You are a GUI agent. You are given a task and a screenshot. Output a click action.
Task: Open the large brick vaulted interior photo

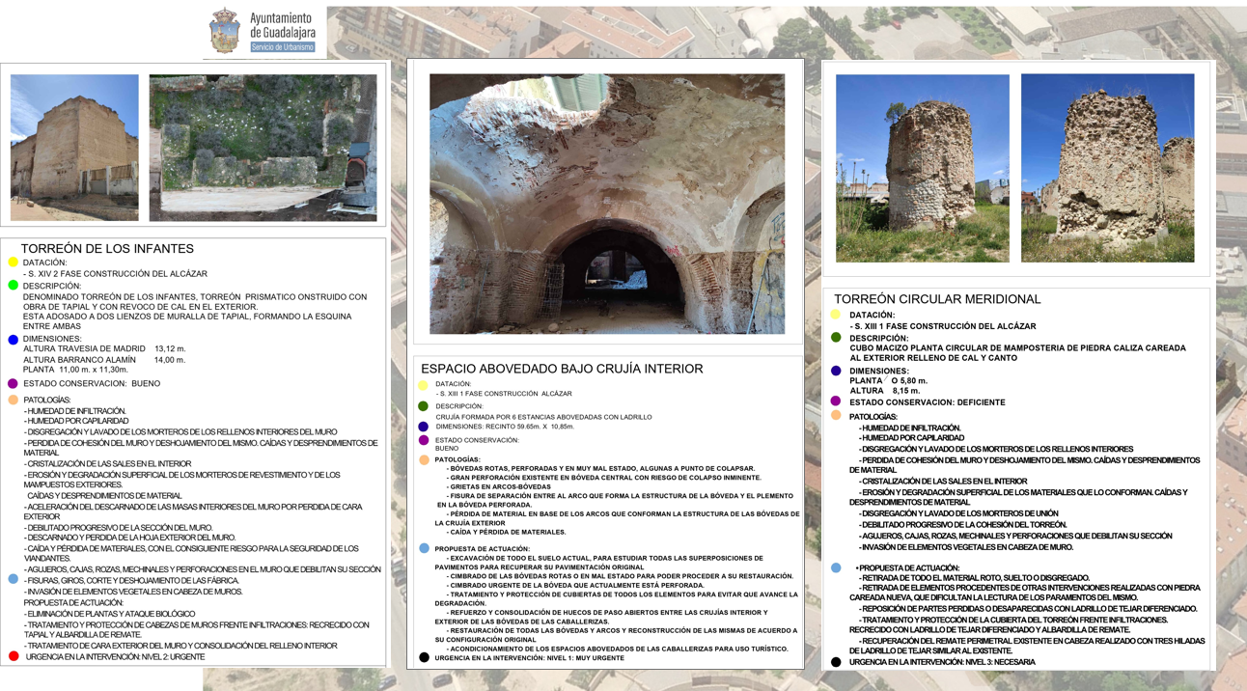[x=606, y=204]
